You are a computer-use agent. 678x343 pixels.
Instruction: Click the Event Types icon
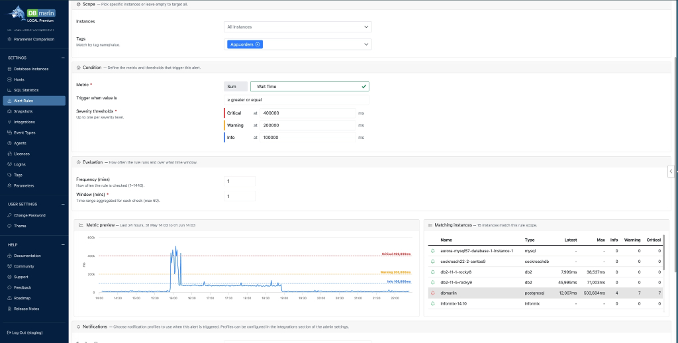pos(9,133)
